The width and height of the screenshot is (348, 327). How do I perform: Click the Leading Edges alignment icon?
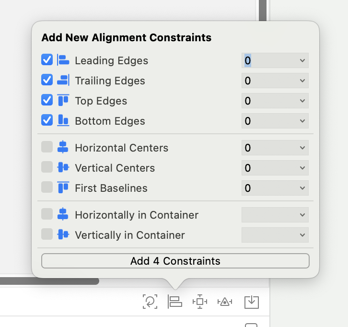pyautogui.click(x=63, y=60)
